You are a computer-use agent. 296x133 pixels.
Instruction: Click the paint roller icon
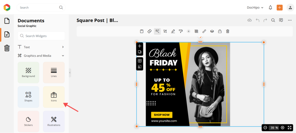181,31
